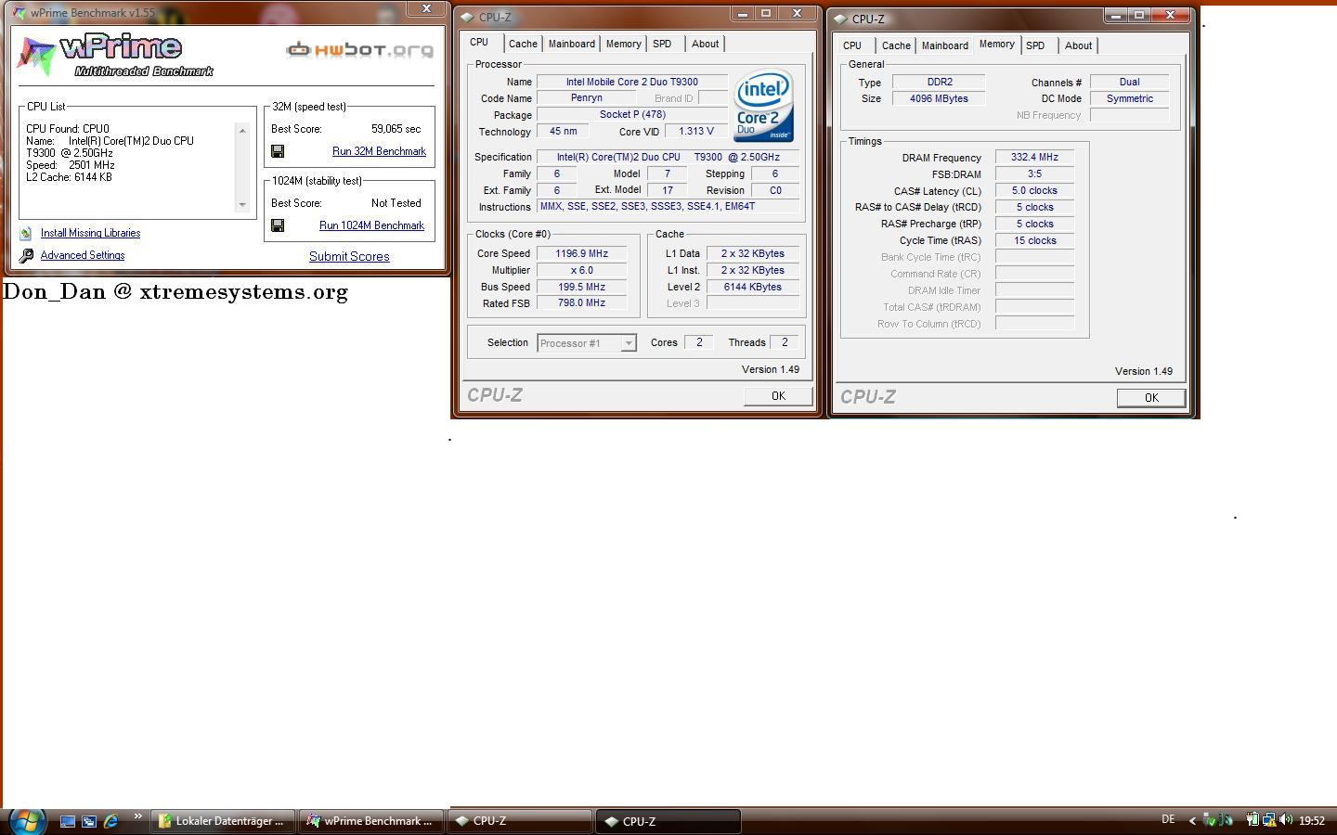This screenshot has height=835, width=1337.
Task: Open the About tab in CPU-Z CPU window
Action: tap(705, 44)
